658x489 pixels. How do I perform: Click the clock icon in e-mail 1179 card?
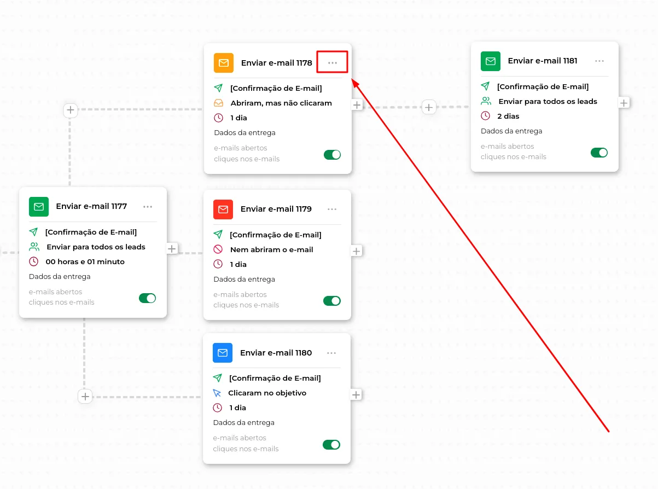point(218,264)
